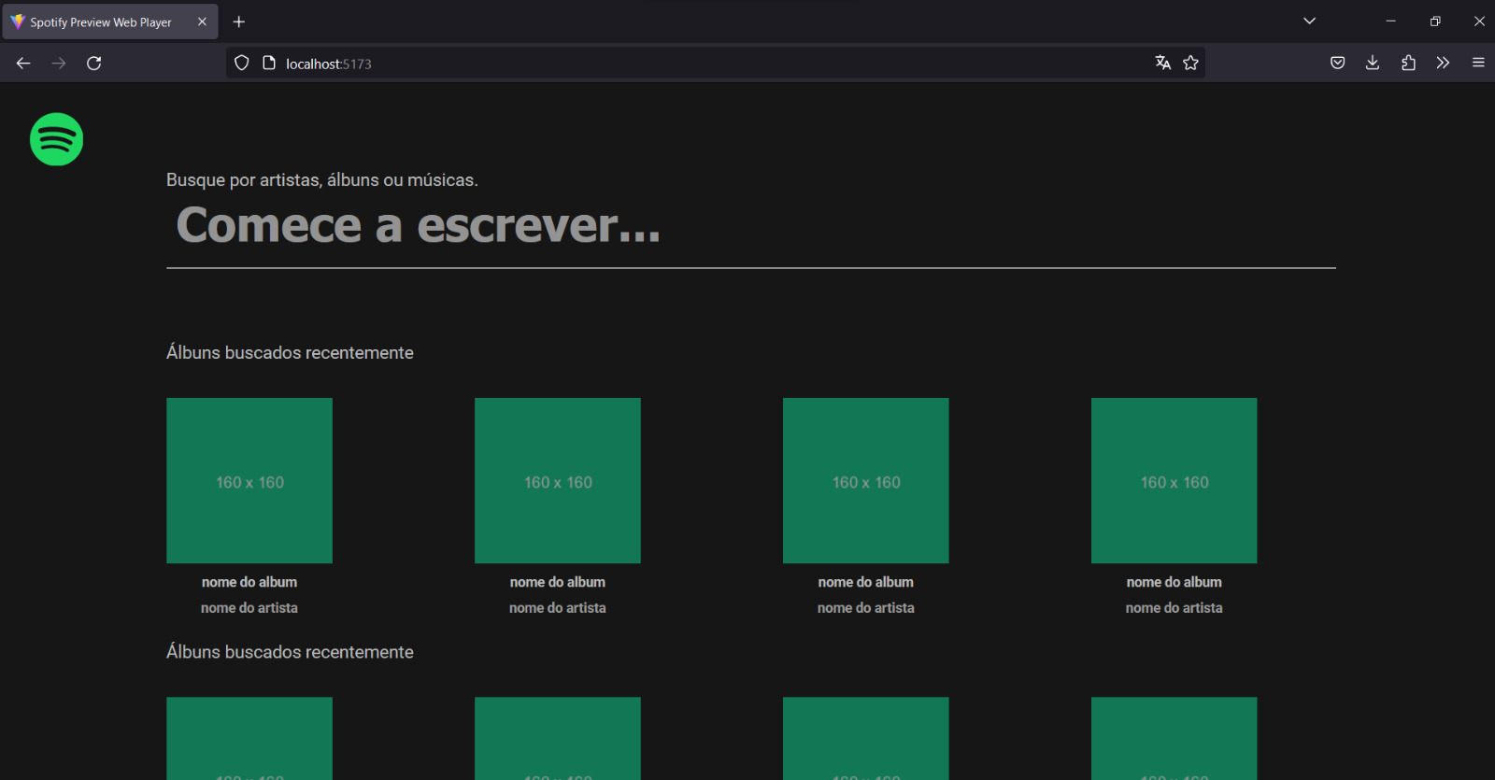
Task: Open the second album placeholder in top row
Action: pyautogui.click(x=558, y=480)
